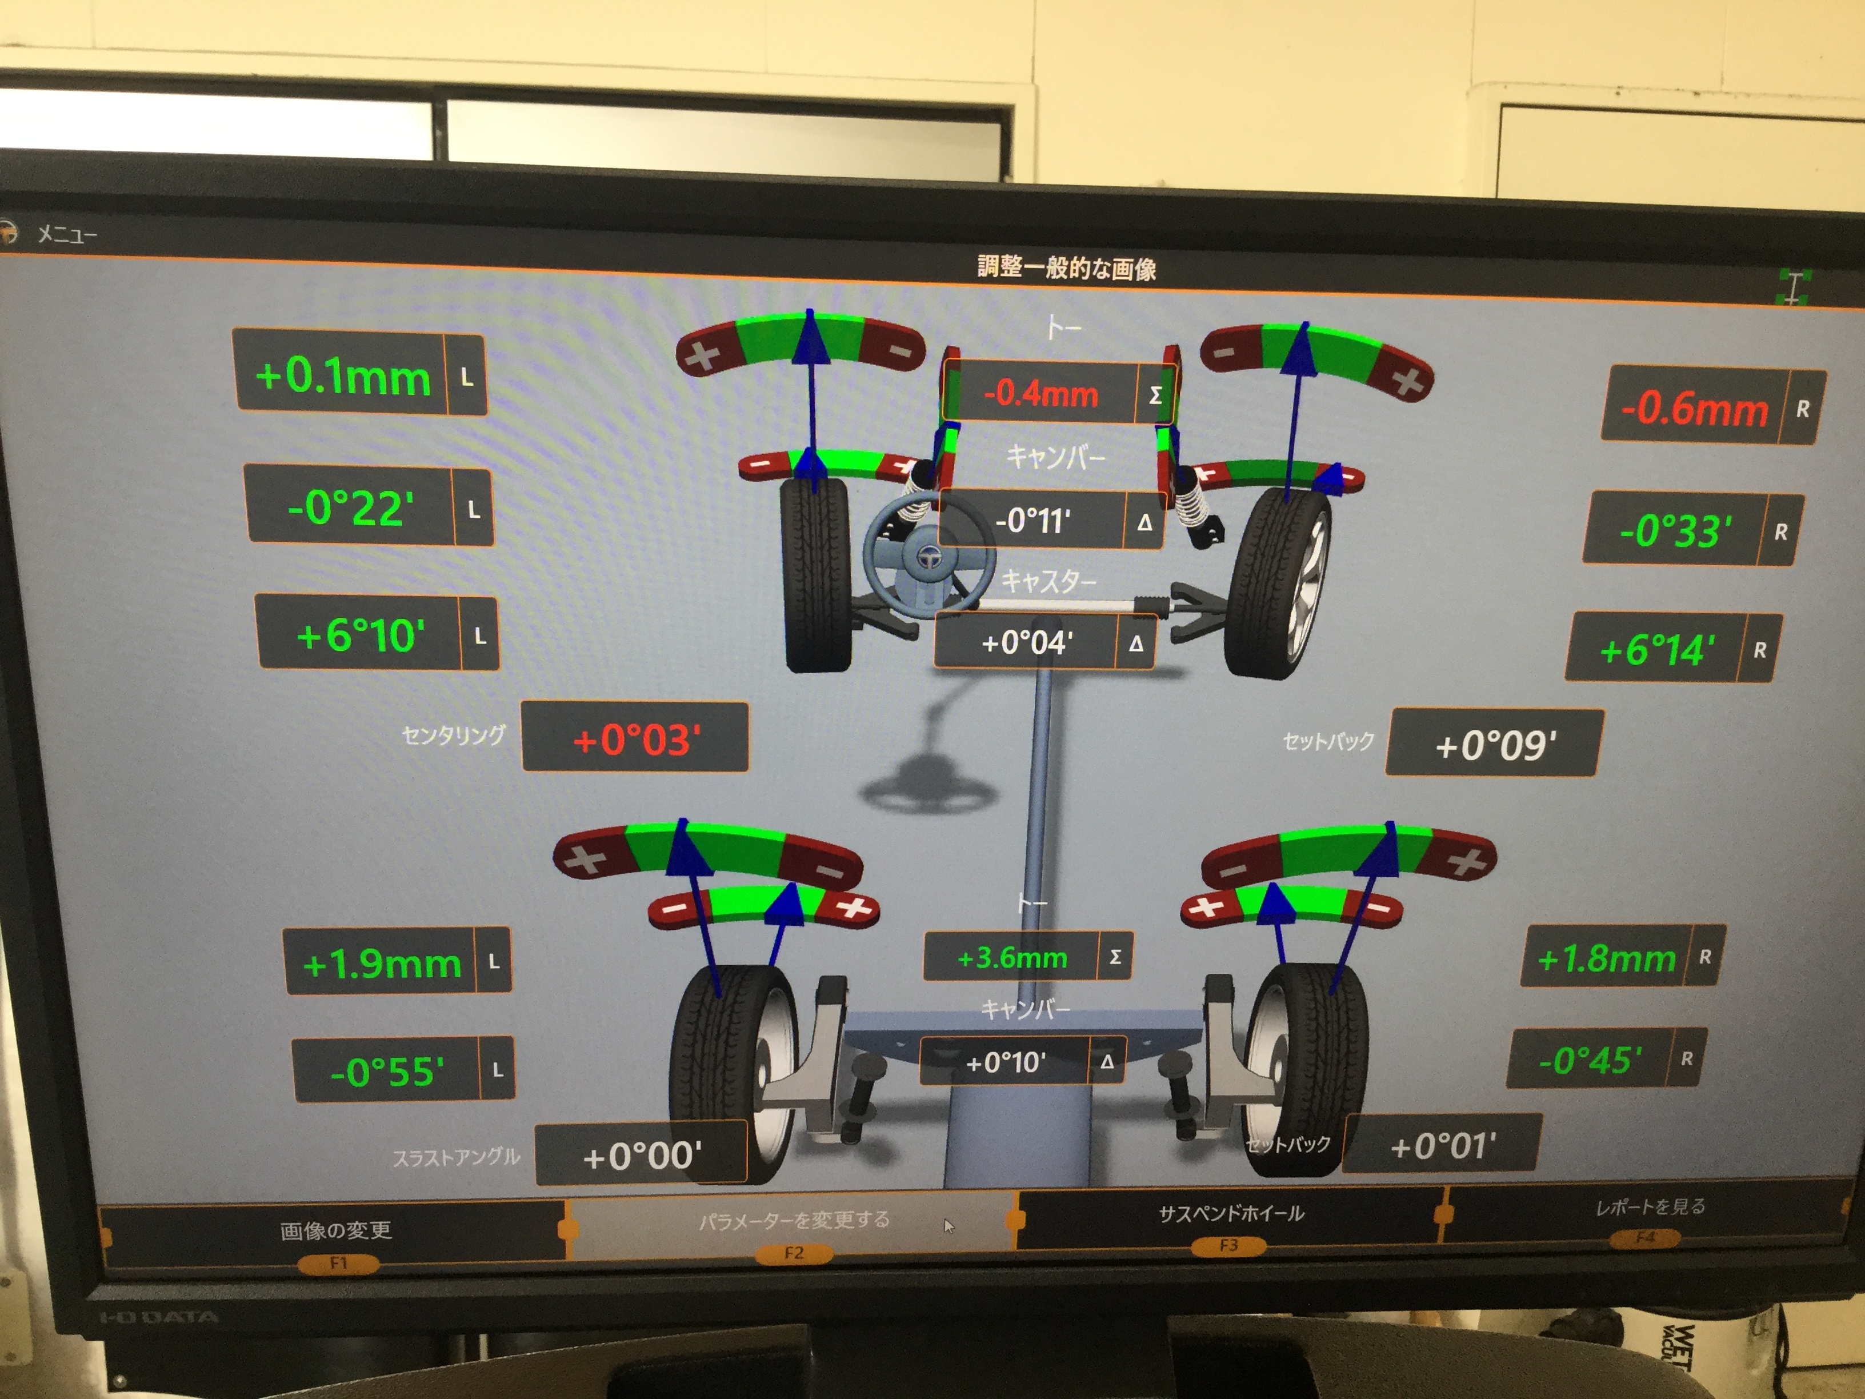Click the スラストアングル +0°00' value box
The width and height of the screenshot is (1865, 1399).
pyautogui.click(x=641, y=1154)
